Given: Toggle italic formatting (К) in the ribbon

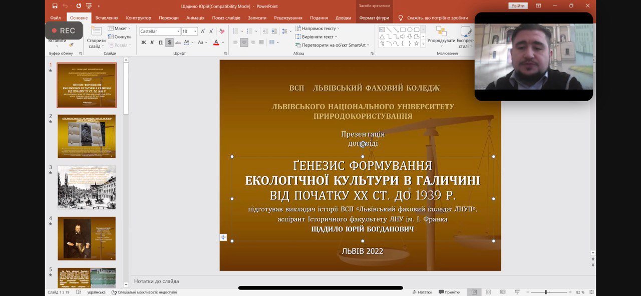Looking at the screenshot, I should point(152,43).
